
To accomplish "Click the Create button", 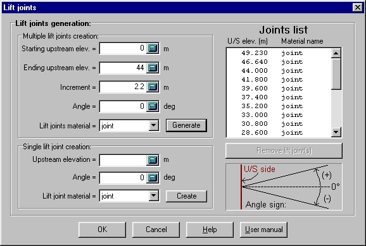I will click(186, 196).
